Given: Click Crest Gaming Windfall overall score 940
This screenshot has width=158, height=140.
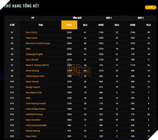Looking at the screenshot, I should (x=69, y=125).
